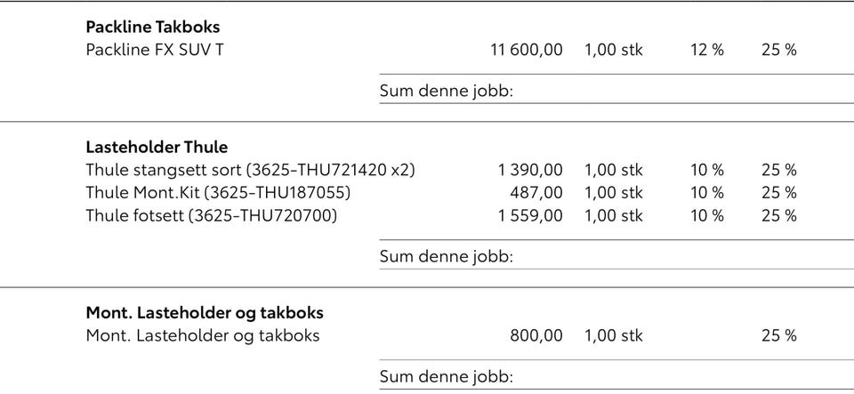Image resolution: width=854 pixels, height=394 pixels.
Task: Click price 487,00
Action: [536, 193]
